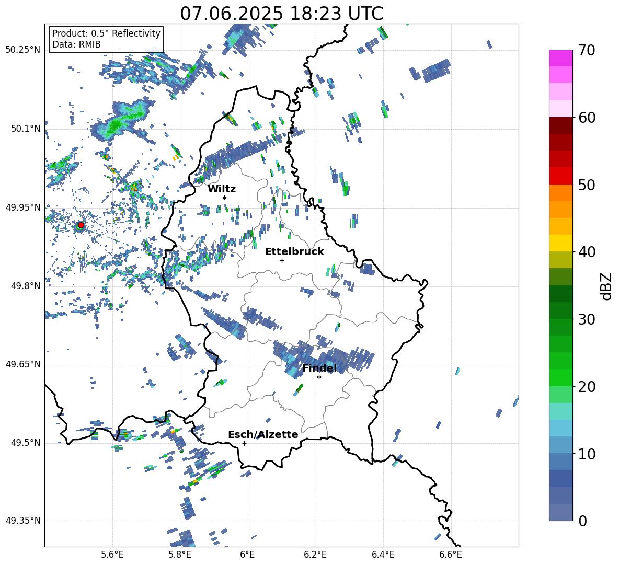Screen dimensions: 619x565
Task: Click the 30 dBZ colorbar tick label
Action: [587, 319]
